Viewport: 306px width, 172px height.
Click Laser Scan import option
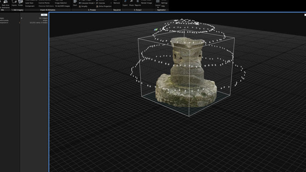(x=29, y=3)
